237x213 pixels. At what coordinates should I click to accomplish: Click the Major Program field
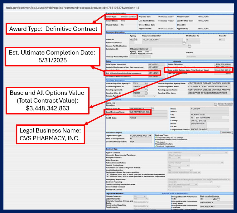[179, 160]
